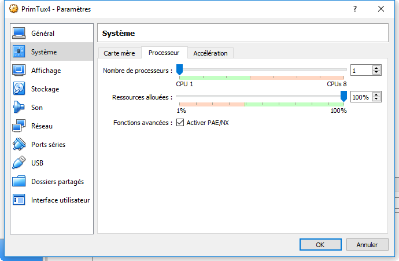Screen dimensions: 399x261
Task: Switch to the Carte mère tab
Action: click(119, 53)
